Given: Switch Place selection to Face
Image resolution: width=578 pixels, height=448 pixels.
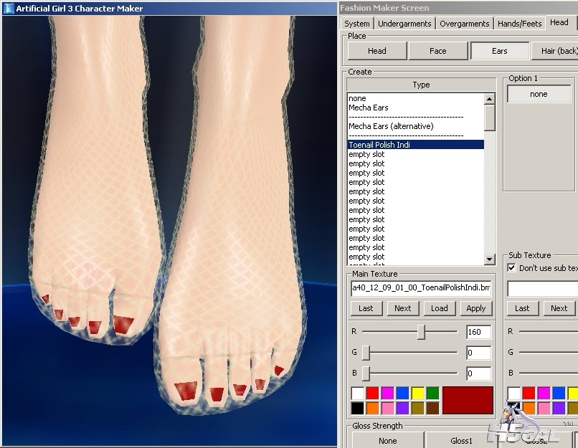Looking at the screenshot, I should coord(437,51).
